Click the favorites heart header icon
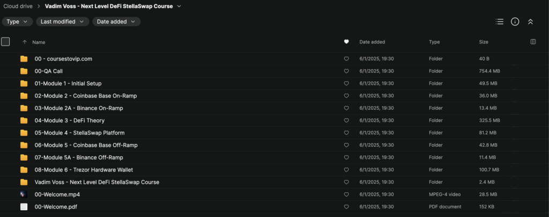 tap(346, 42)
